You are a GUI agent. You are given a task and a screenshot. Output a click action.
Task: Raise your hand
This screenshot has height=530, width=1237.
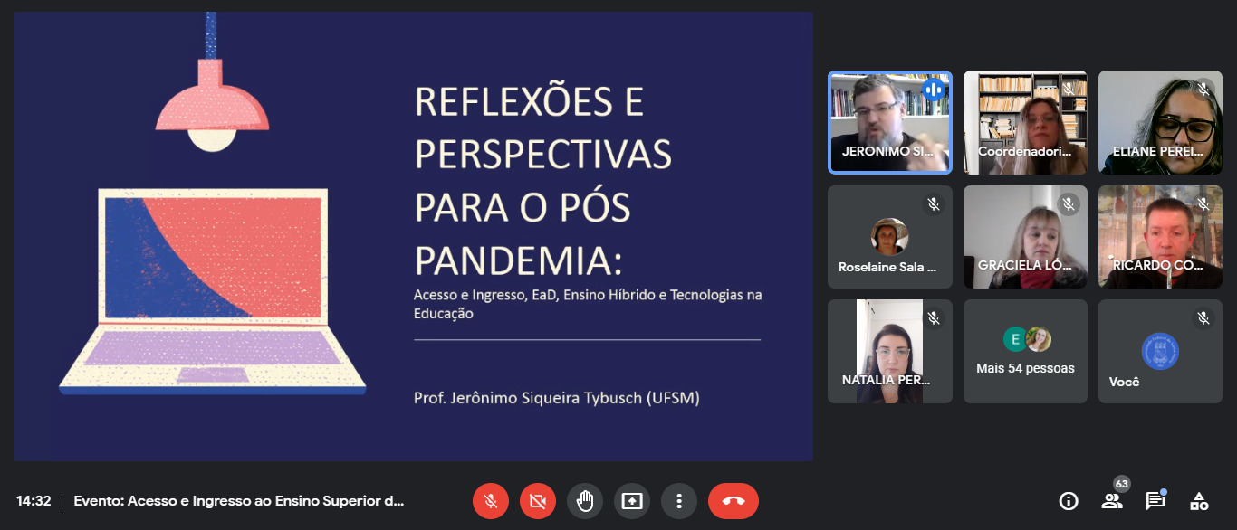tap(585, 500)
